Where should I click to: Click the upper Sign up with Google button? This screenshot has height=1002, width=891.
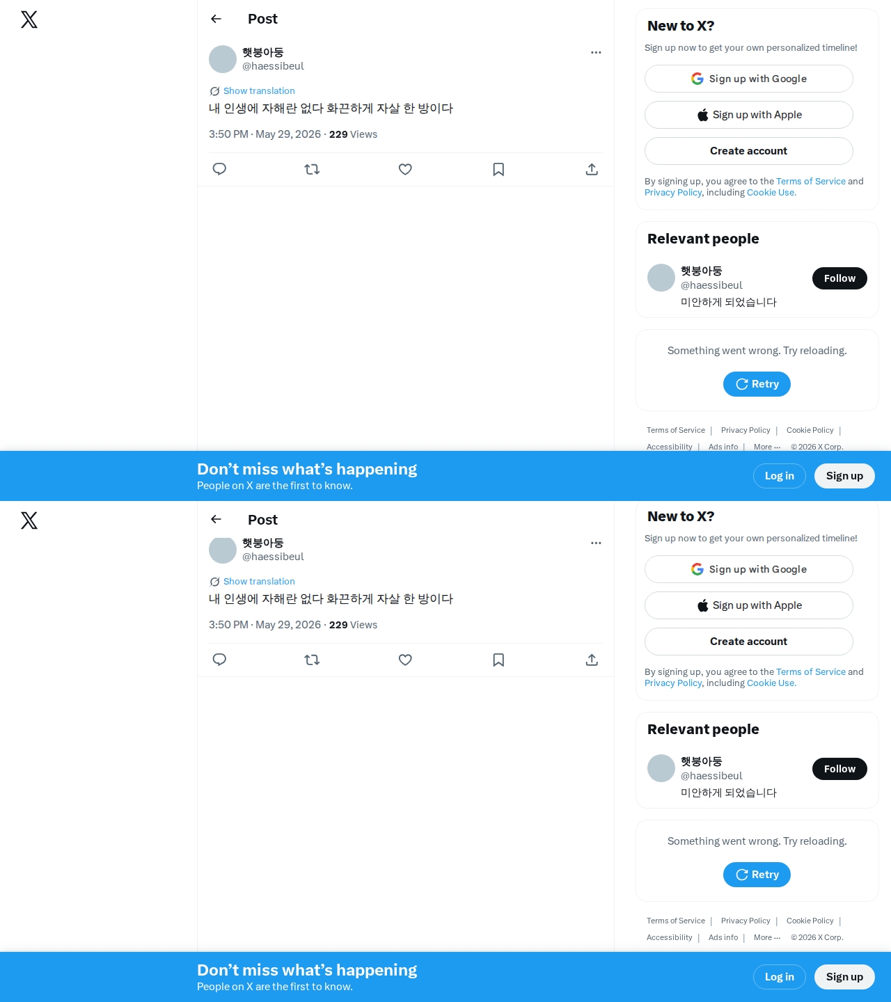[x=749, y=79]
